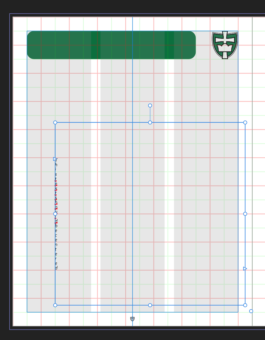Select the top-right corner handle of text frame

[245, 122]
